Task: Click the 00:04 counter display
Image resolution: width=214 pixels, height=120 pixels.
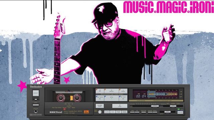Action: 141,96
